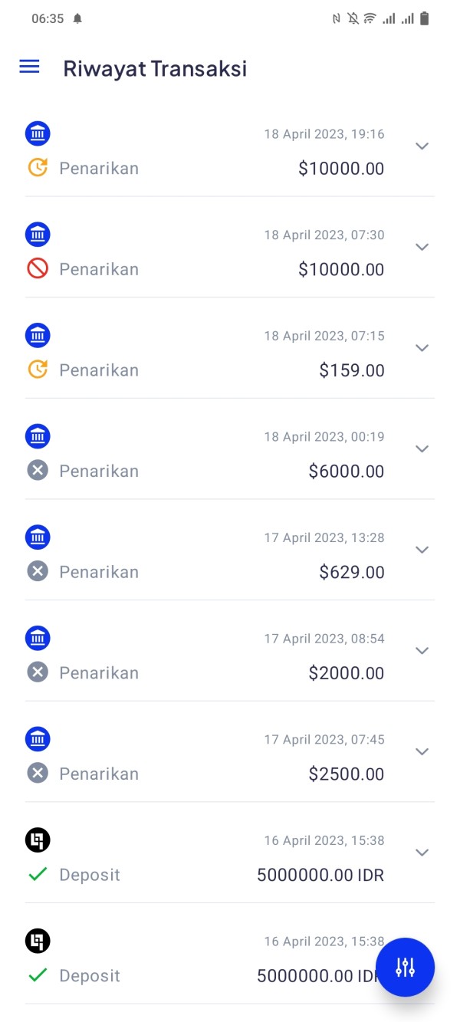Tap the Riwayat Transaksi page title

point(155,68)
